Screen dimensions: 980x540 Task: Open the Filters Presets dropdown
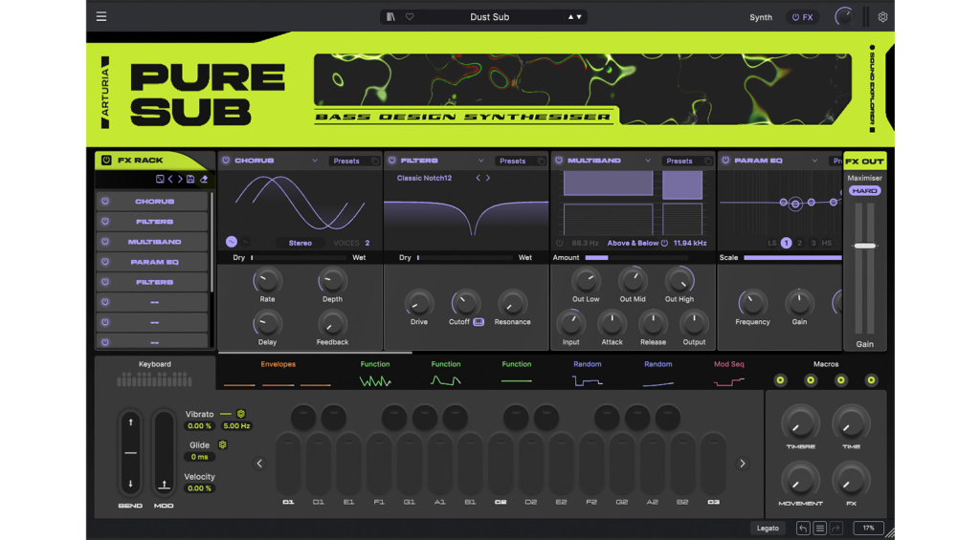click(x=513, y=162)
